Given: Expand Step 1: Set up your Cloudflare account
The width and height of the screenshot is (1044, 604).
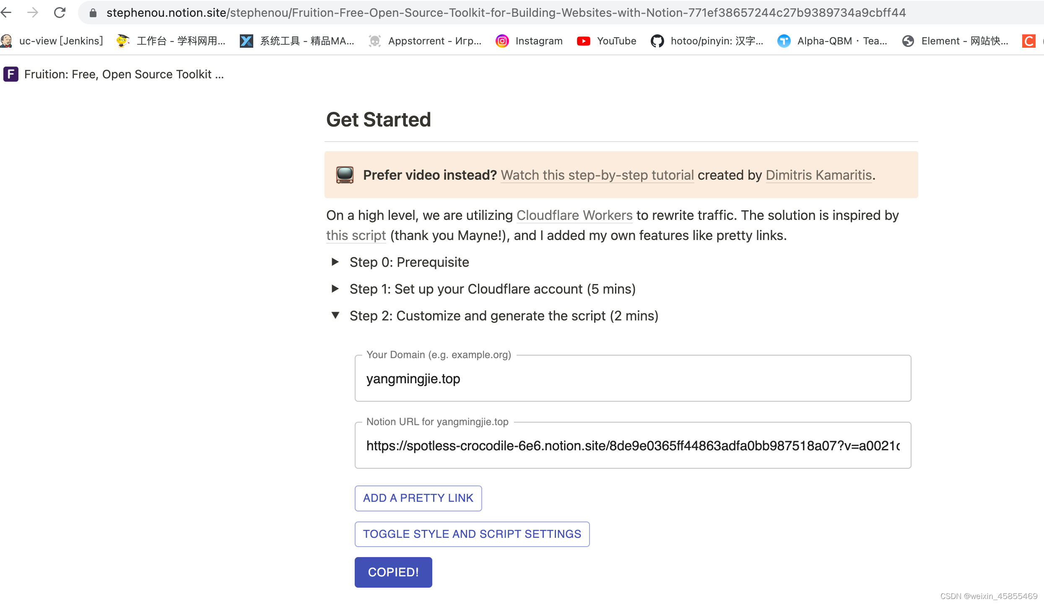Looking at the screenshot, I should point(335,289).
